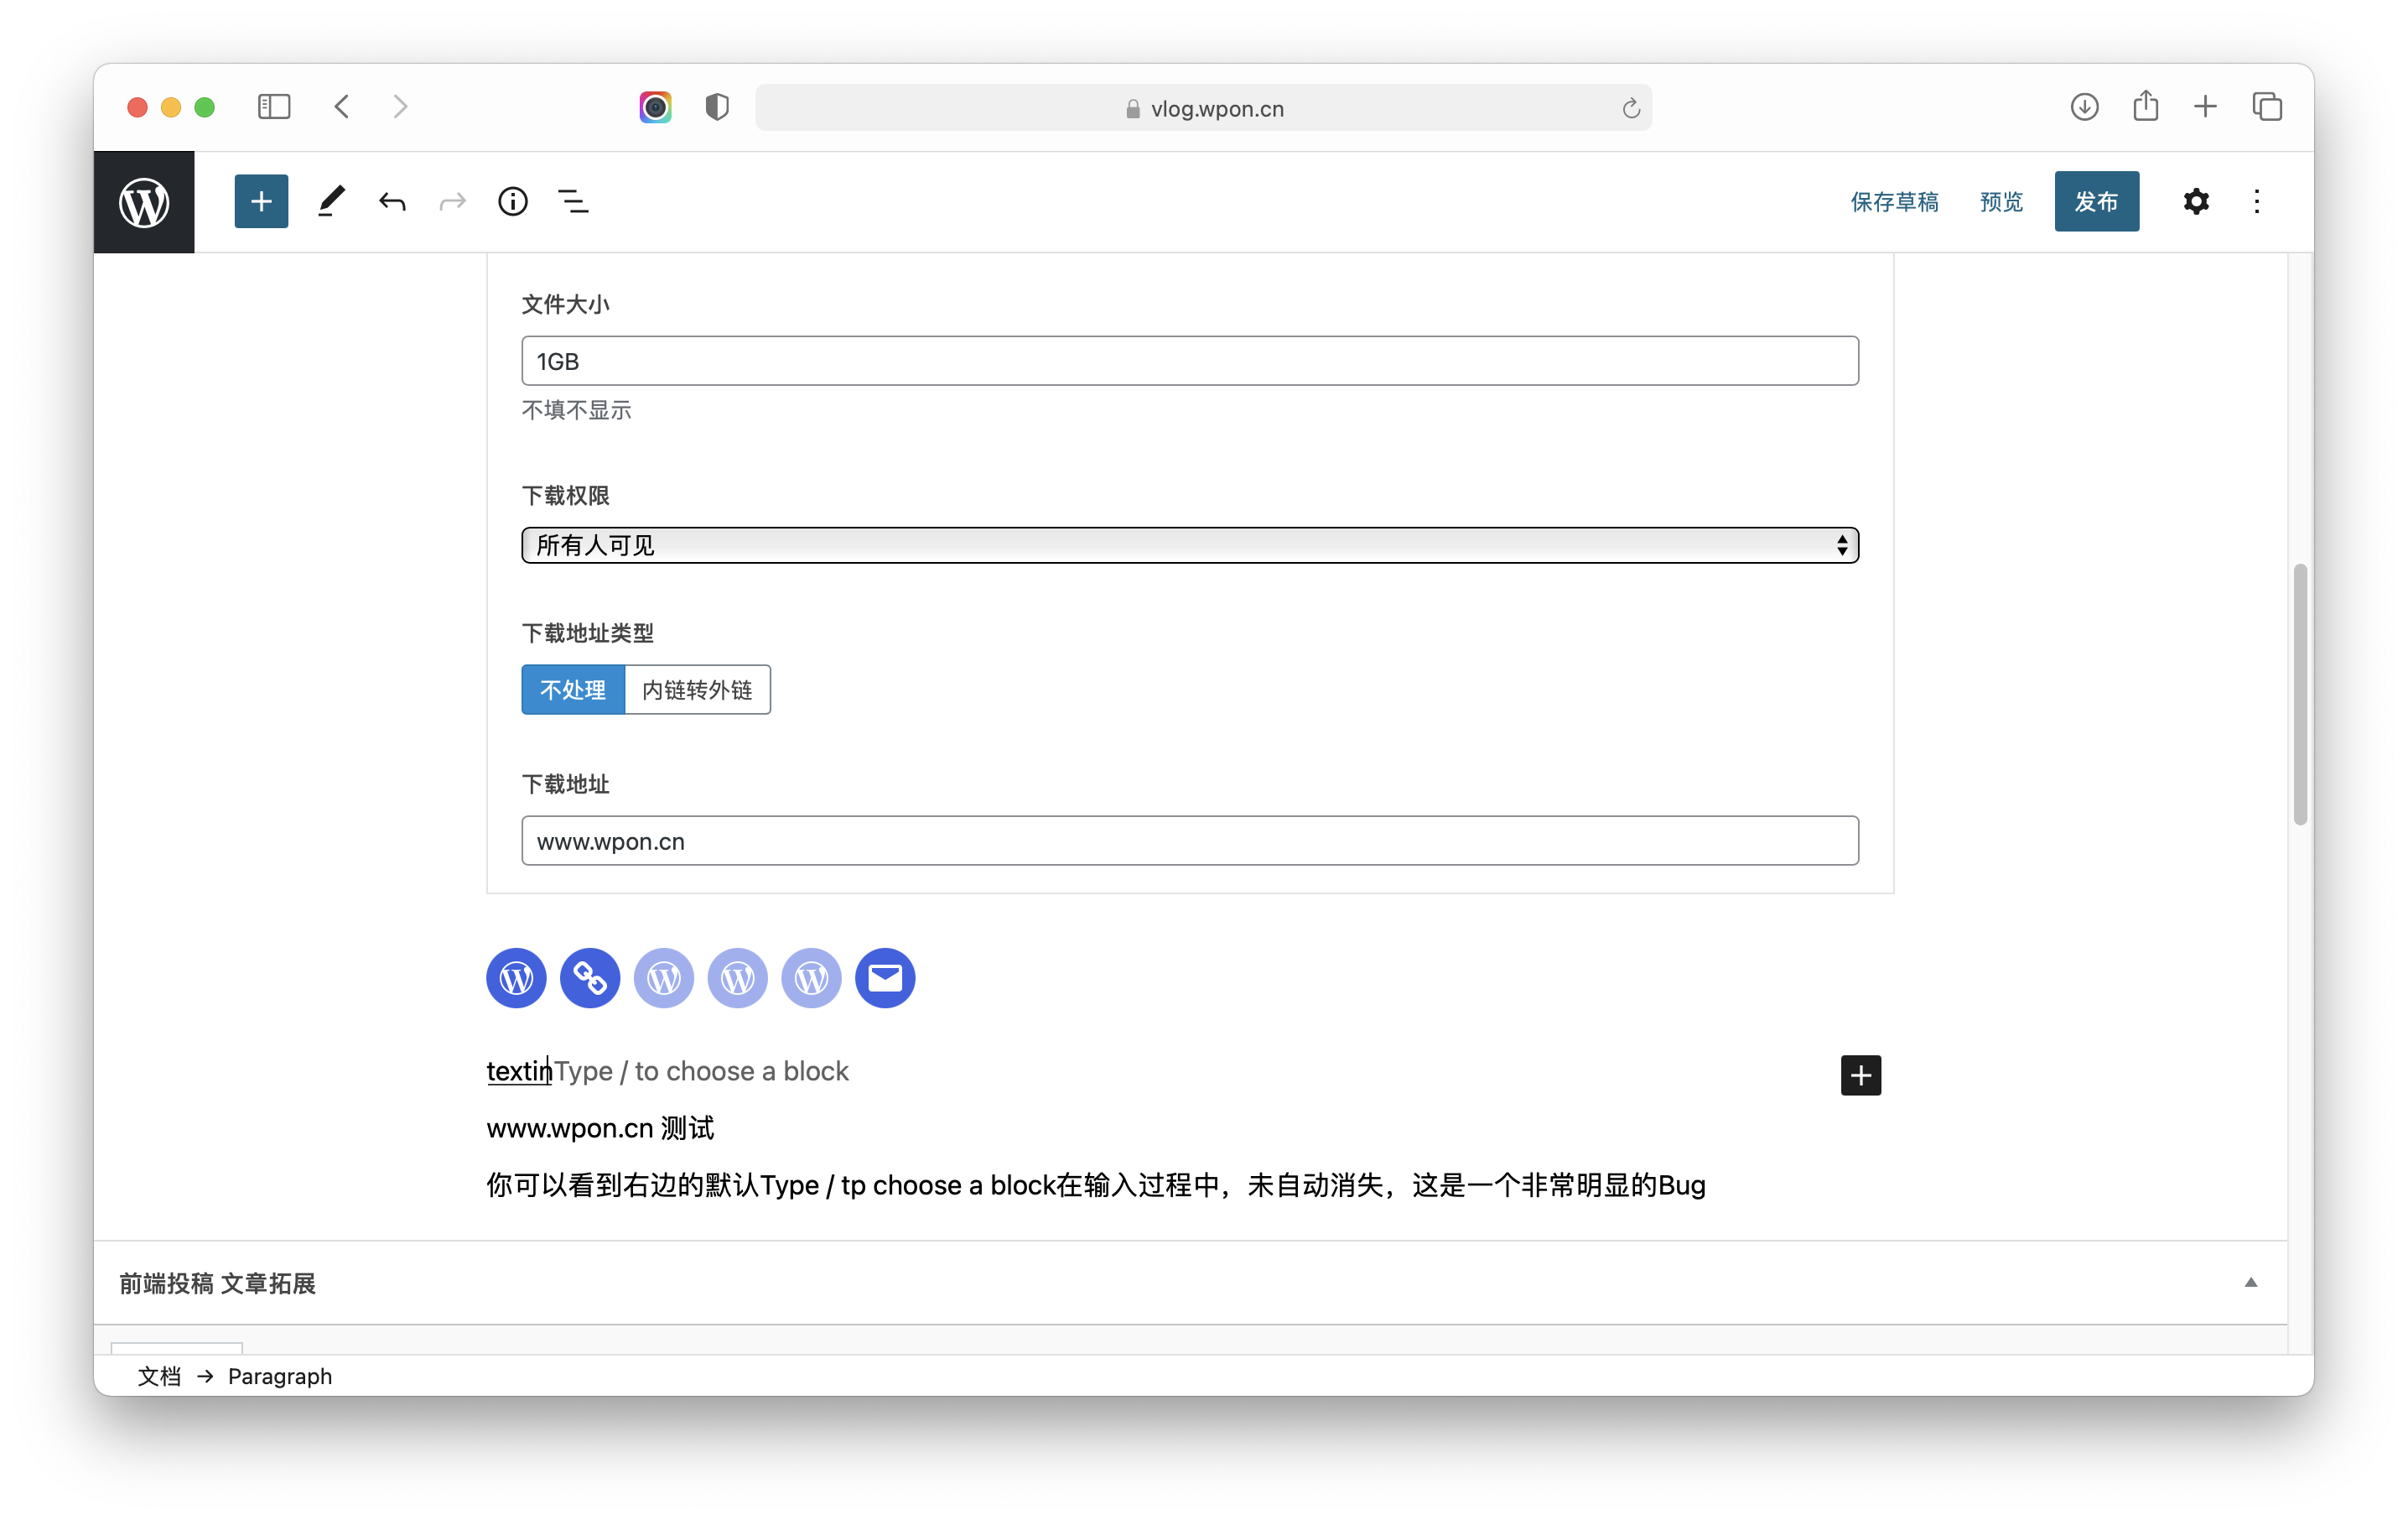Click the black add block plus button

[x=1861, y=1075]
